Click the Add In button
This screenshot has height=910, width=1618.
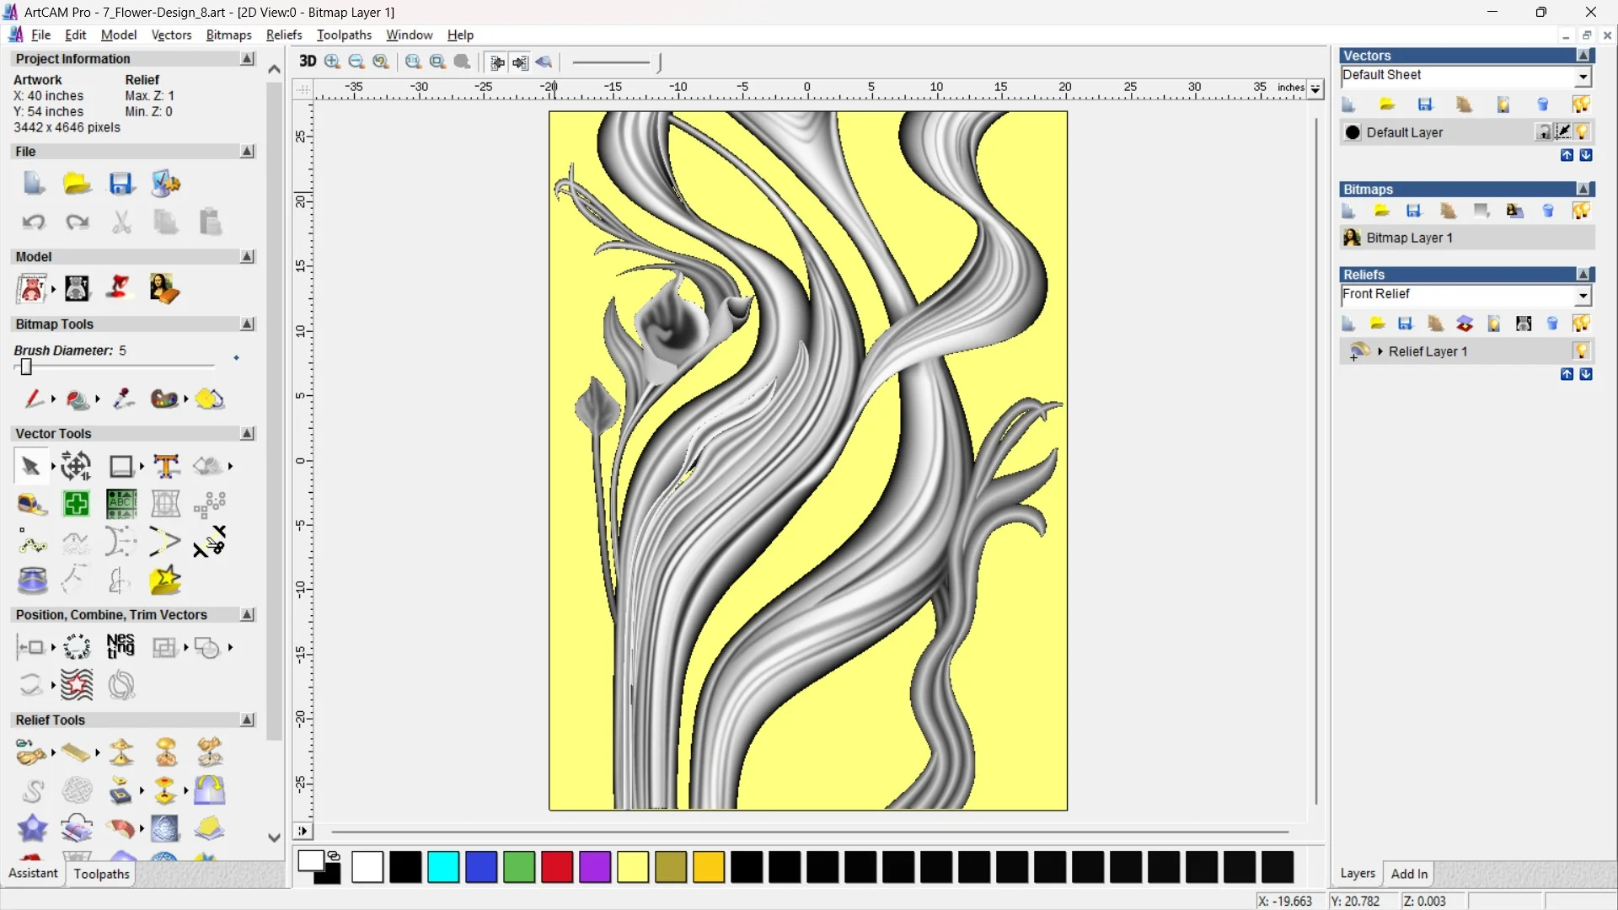1410,874
